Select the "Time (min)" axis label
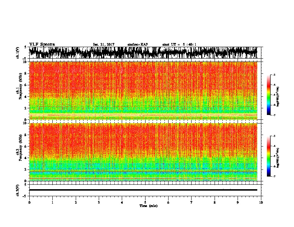 (148, 206)
